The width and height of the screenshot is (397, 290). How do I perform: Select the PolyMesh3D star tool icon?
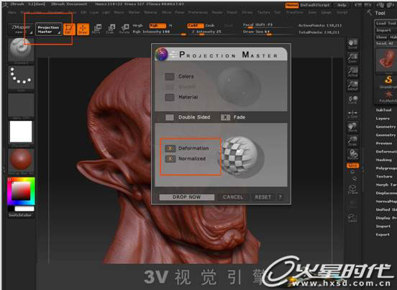(x=388, y=96)
